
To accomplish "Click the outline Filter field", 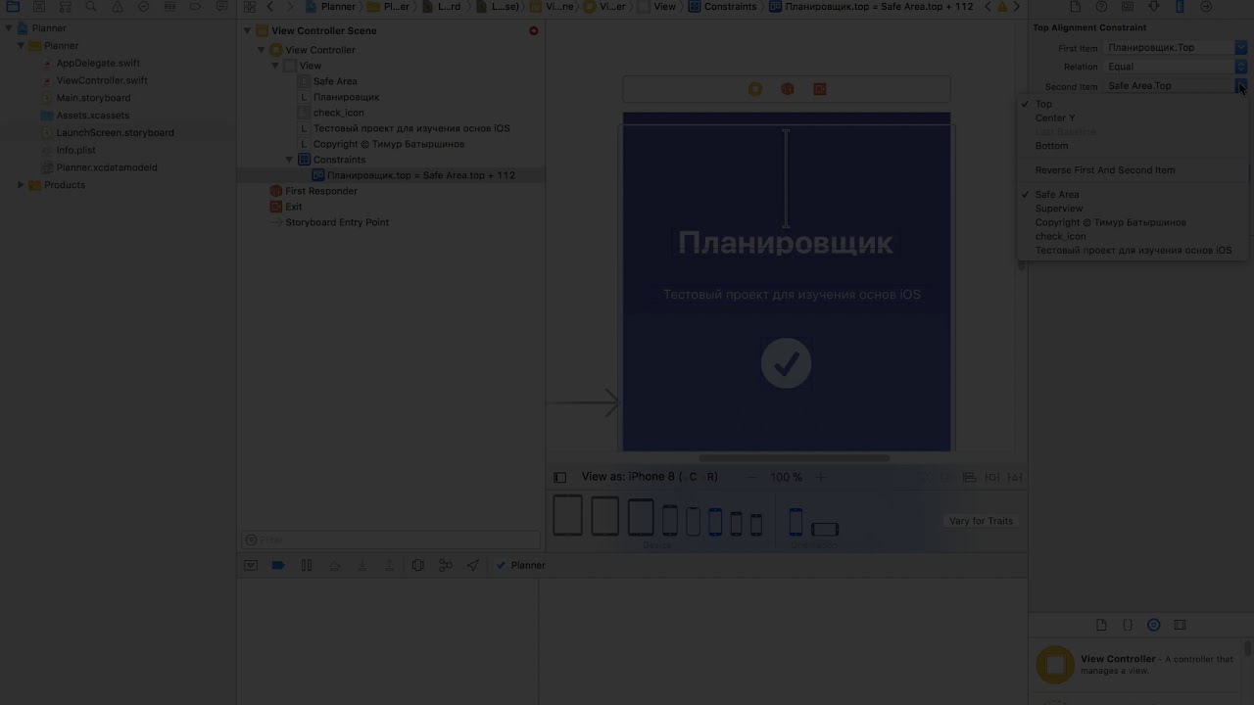I will (x=391, y=540).
